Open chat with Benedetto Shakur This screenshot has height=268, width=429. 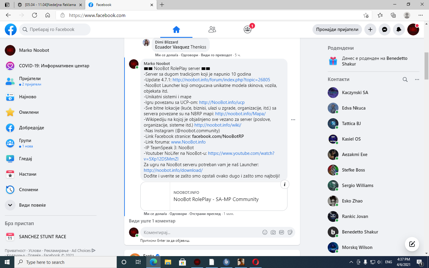point(374,232)
